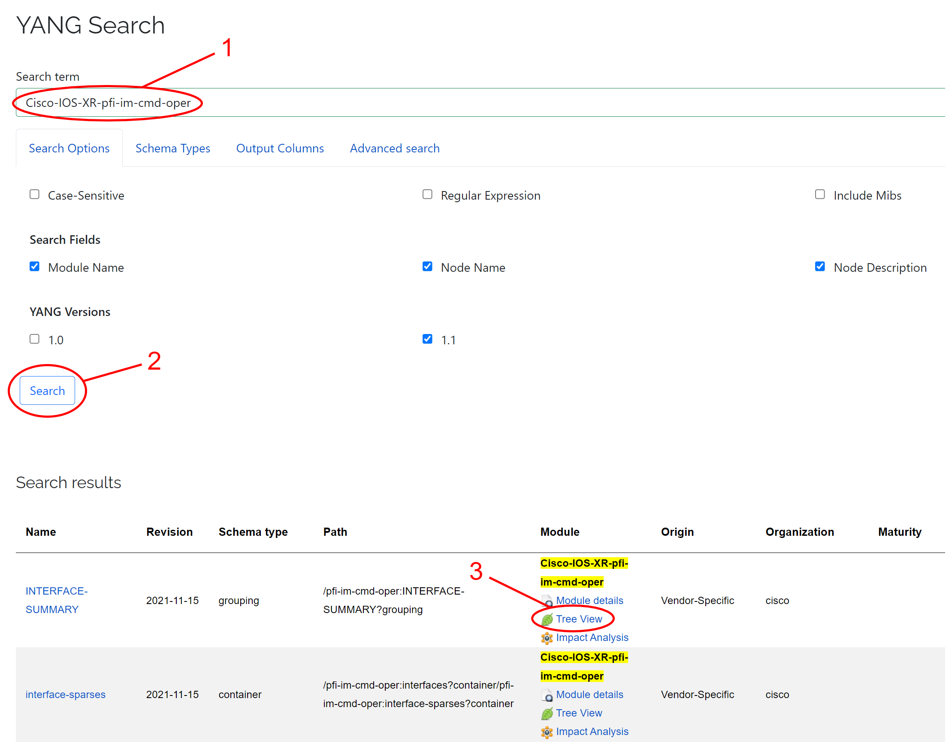Image resolution: width=946 pixels, height=744 pixels.
Task: Enable the Regular Expression checkbox
Action: [x=427, y=194]
